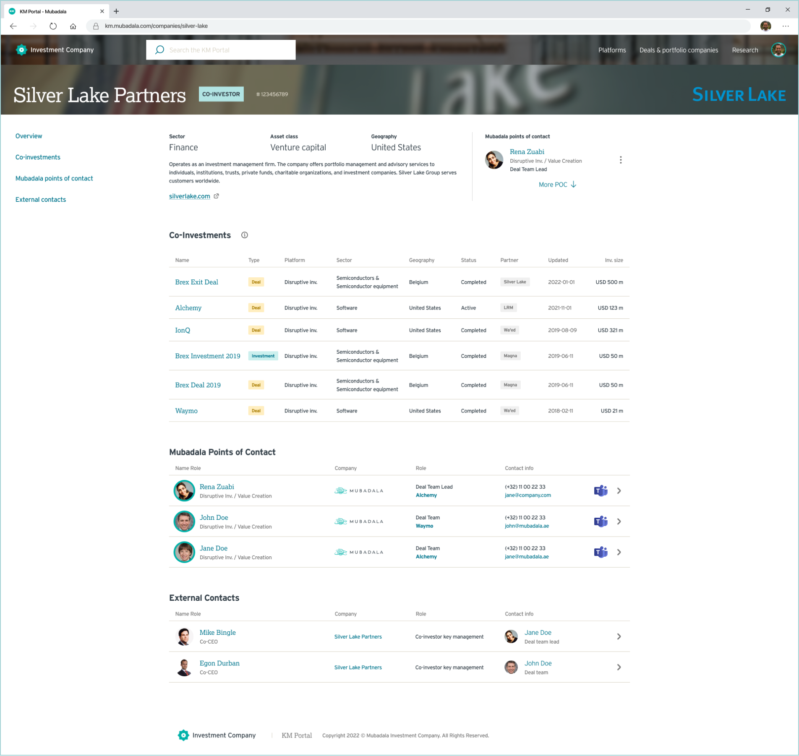Viewport: 799px width, 756px height.
Task: Start Teams chat with Jane Doe
Action: (x=601, y=552)
